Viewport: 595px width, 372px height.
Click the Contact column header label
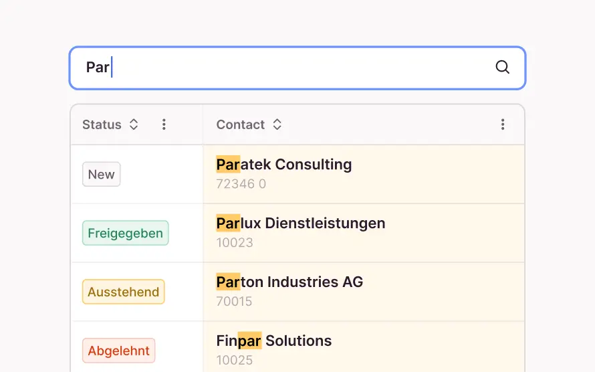[x=241, y=124]
